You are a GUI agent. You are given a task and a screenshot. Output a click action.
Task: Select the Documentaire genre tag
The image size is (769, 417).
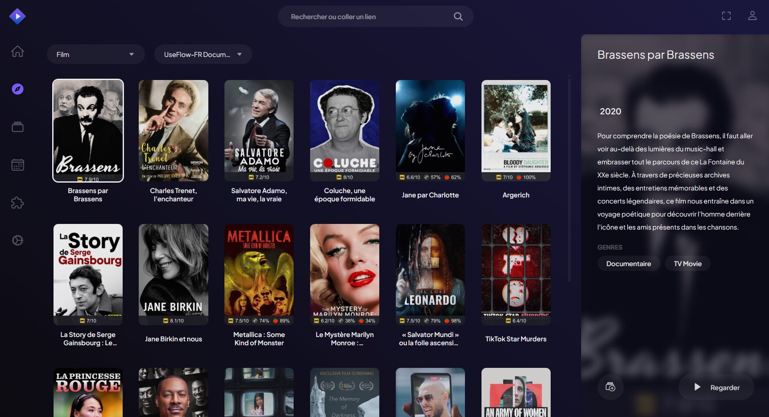point(629,264)
